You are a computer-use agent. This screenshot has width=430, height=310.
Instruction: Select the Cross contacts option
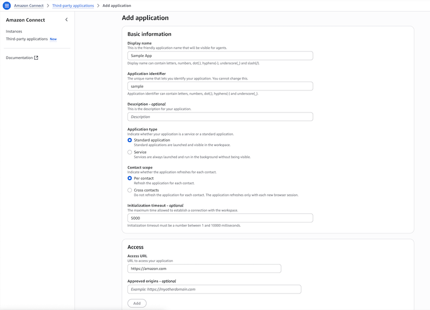click(129, 190)
